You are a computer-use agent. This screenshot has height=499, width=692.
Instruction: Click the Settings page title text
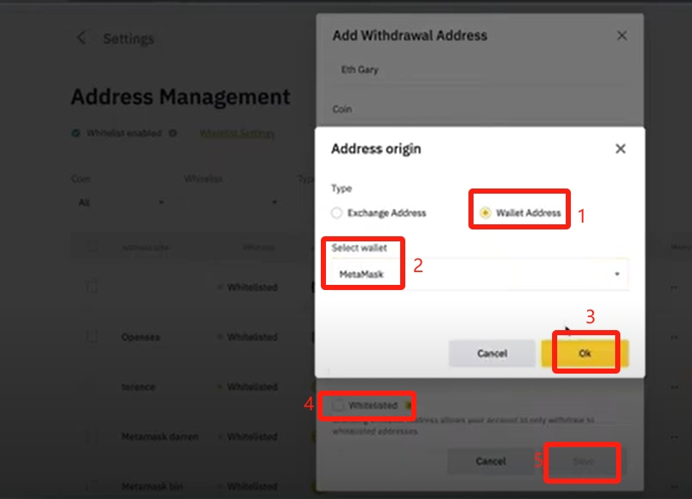coord(129,39)
